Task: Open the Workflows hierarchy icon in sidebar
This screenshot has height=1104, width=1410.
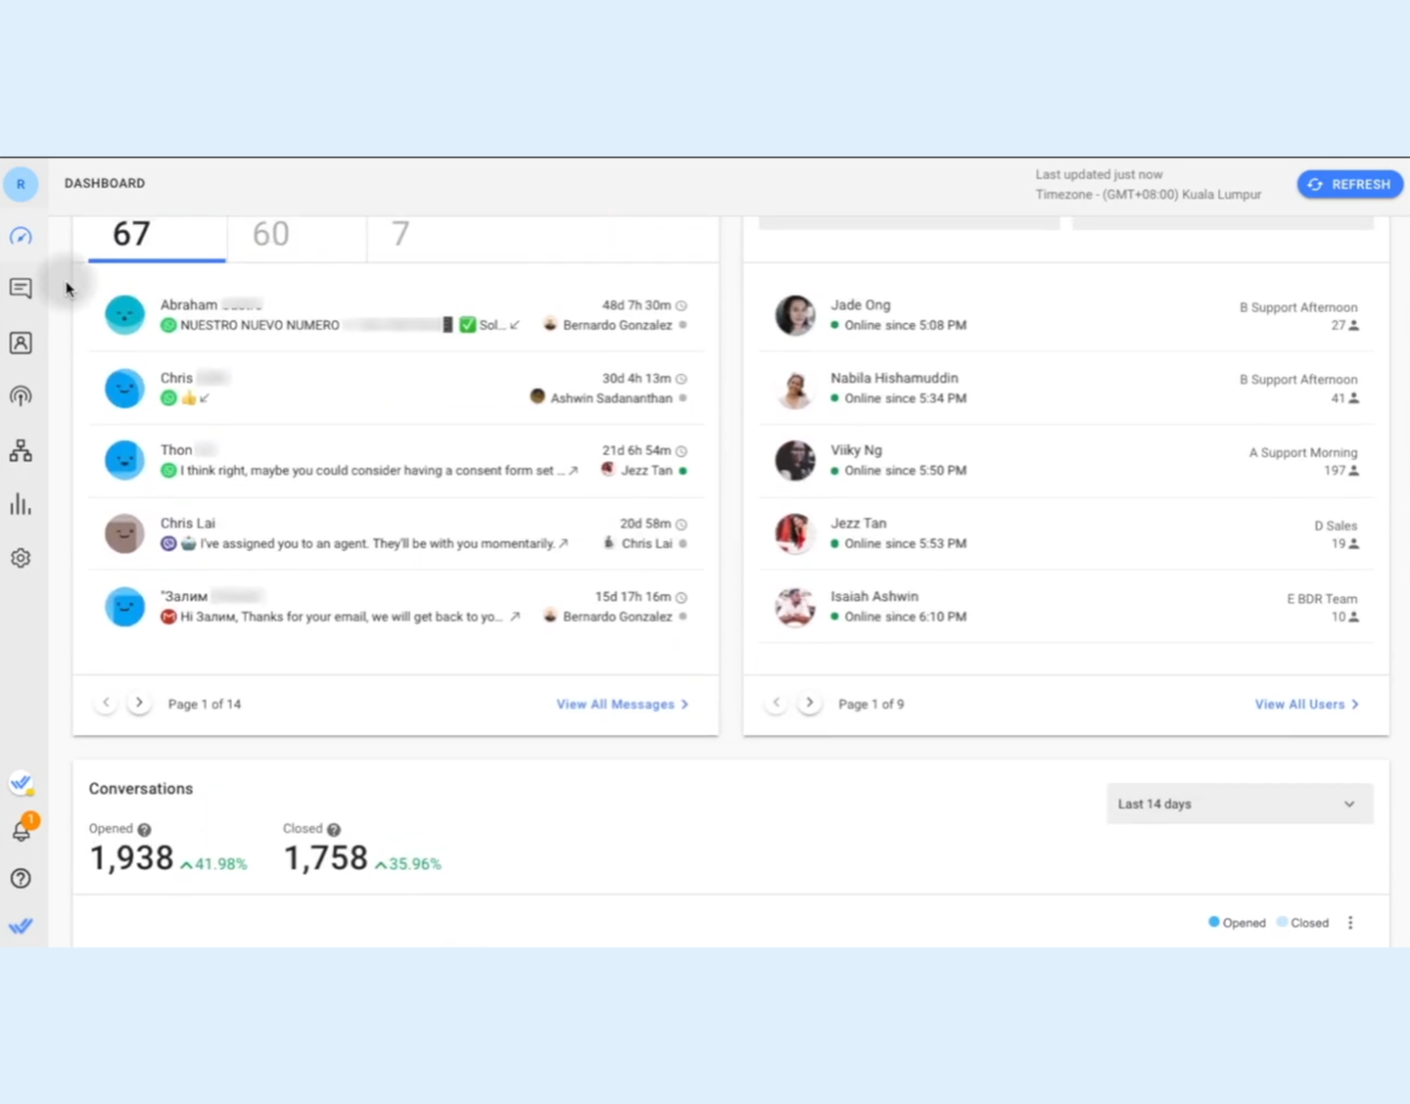Action: pyautogui.click(x=21, y=450)
